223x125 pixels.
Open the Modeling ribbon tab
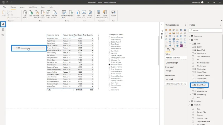coord(33,7)
